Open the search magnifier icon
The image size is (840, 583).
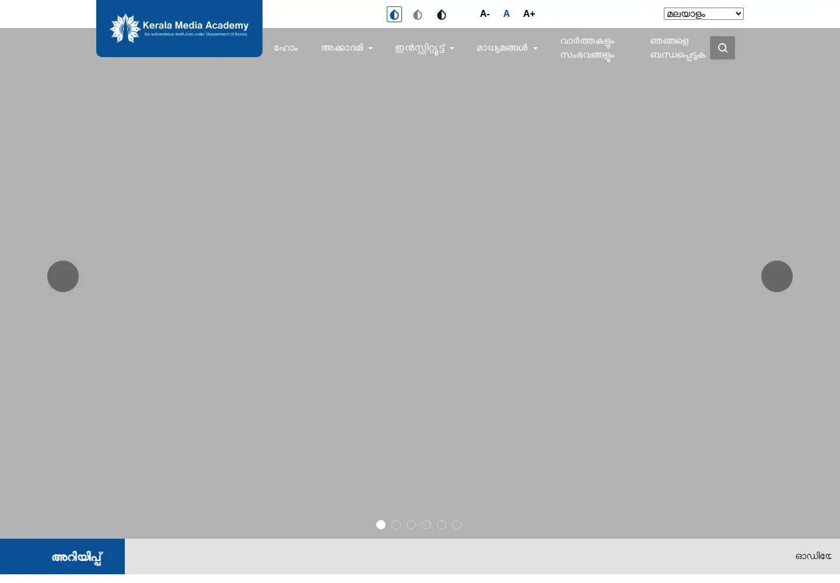(x=722, y=48)
